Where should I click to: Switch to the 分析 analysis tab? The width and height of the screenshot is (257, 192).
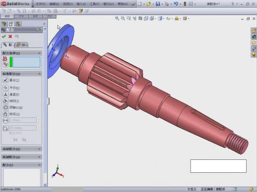22,45
